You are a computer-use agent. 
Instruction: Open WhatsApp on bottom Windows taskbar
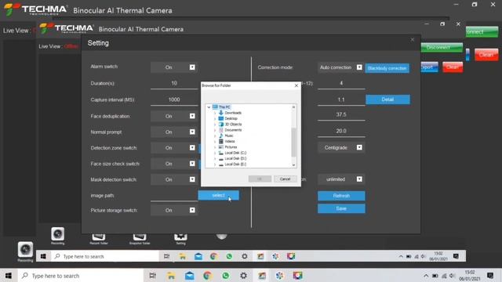pyautogui.click(x=225, y=276)
